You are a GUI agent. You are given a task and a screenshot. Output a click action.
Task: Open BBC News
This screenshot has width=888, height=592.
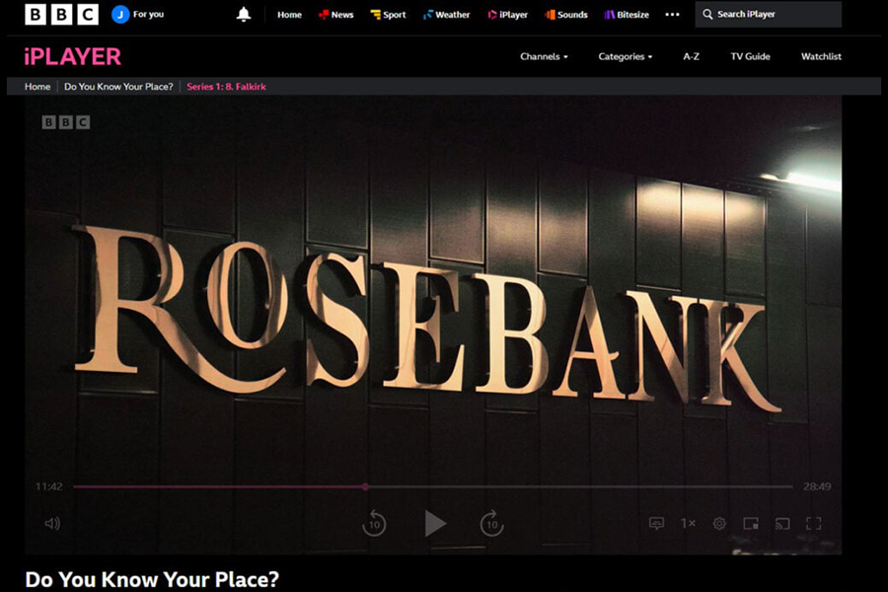point(335,15)
